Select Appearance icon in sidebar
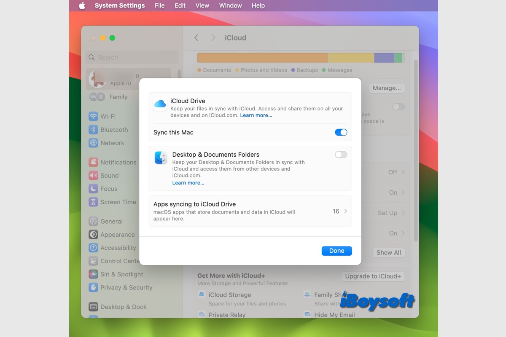The height and width of the screenshot is (337, 506). click(93, 235)
